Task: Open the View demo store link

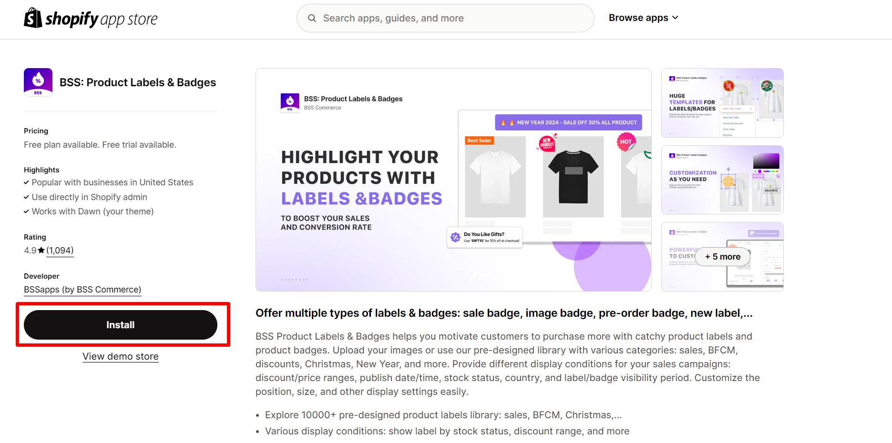Action: click(x=120, y=356)
